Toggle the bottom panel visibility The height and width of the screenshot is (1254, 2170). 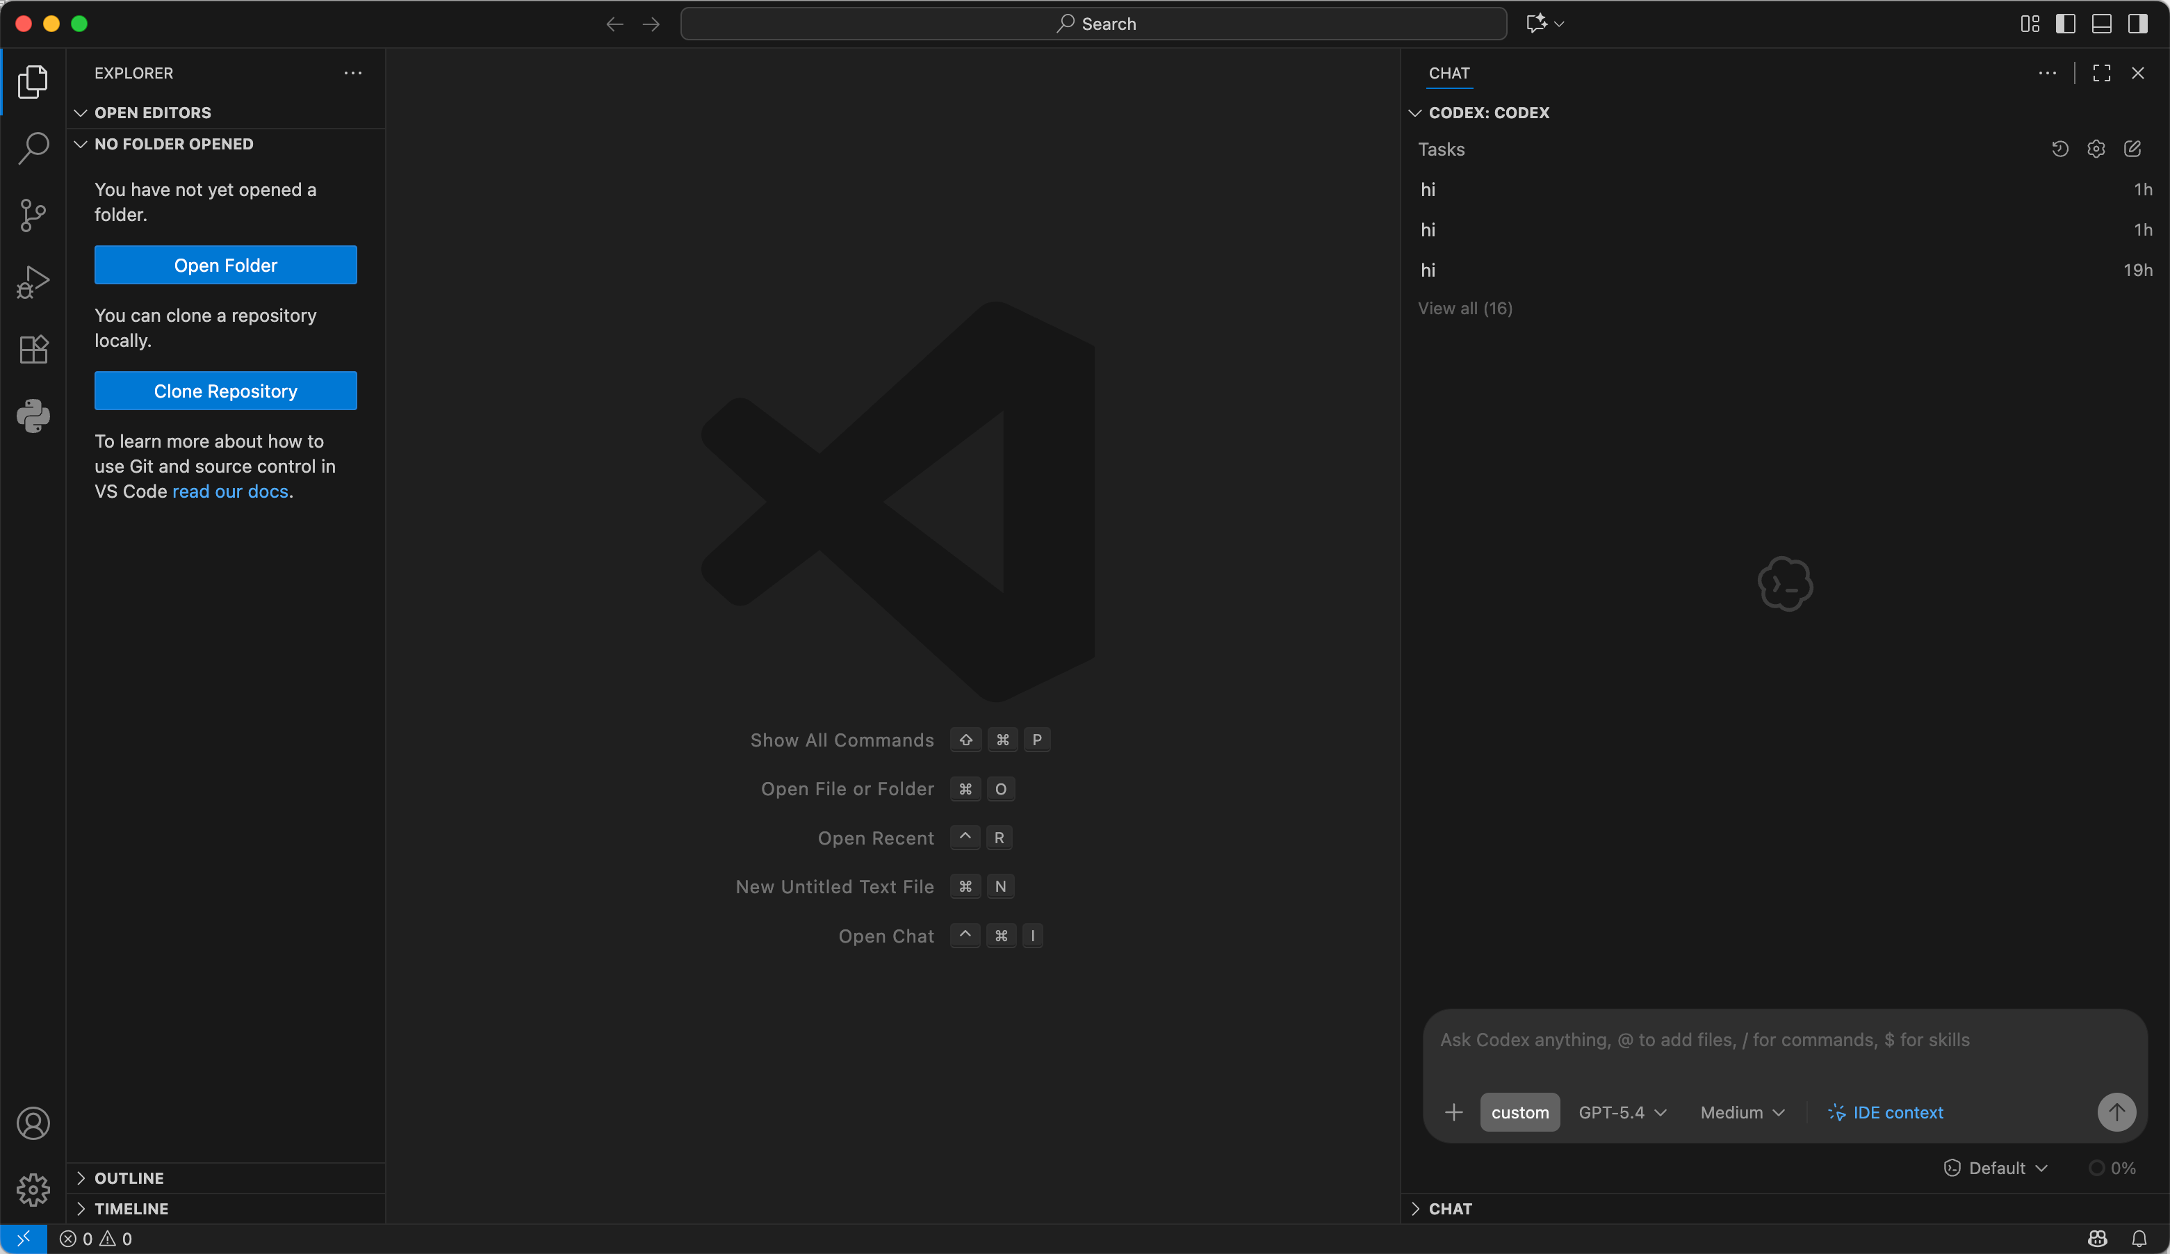pyautogui.click(x=2101, y=23)
